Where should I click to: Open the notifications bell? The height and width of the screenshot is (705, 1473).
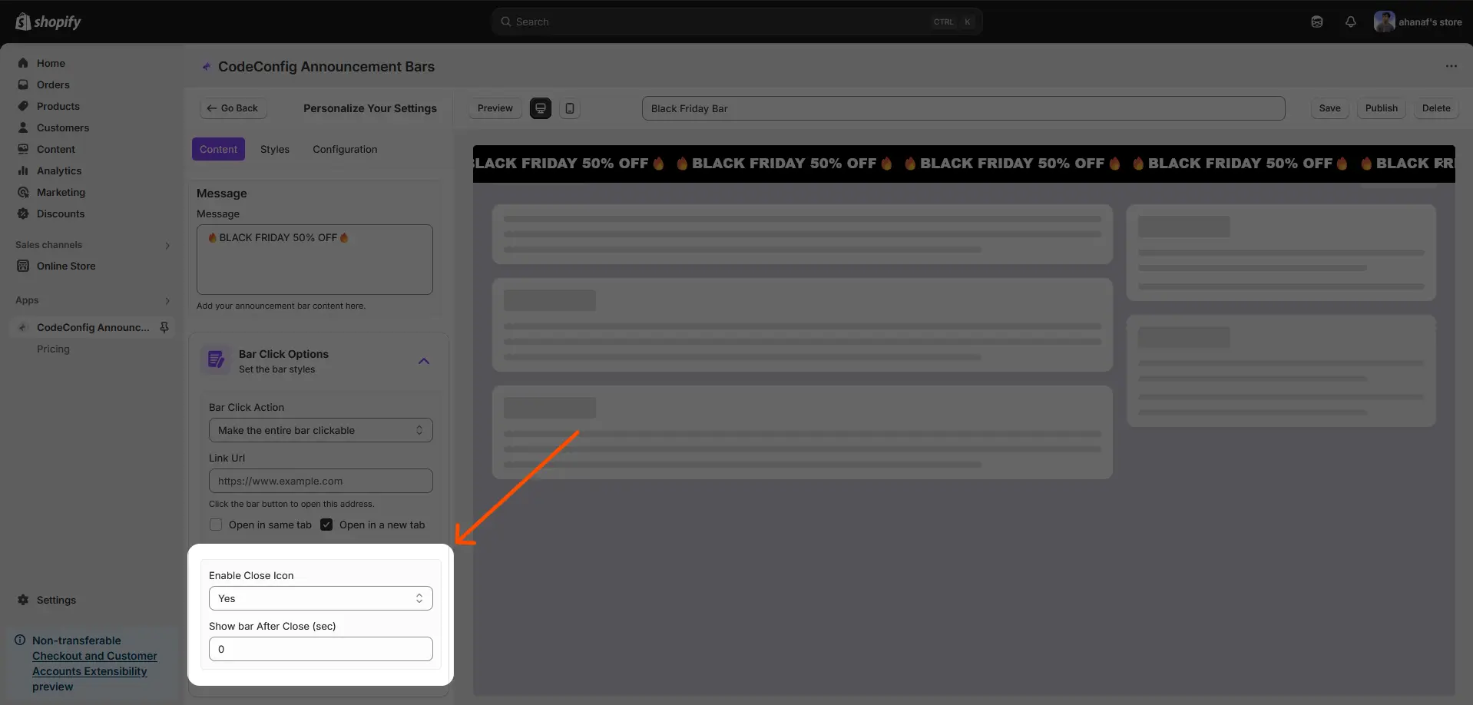(x=1350, y=22)
